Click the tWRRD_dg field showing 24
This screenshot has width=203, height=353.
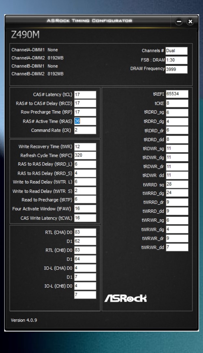pyautogui.click(x=177, y=193)
